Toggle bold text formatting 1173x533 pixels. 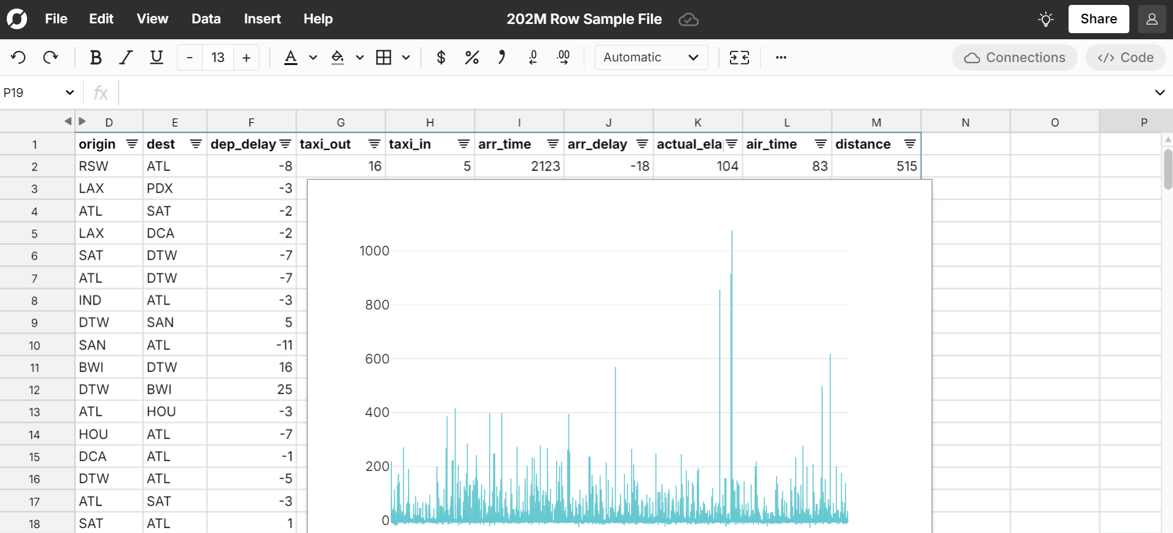pos(95,58)
